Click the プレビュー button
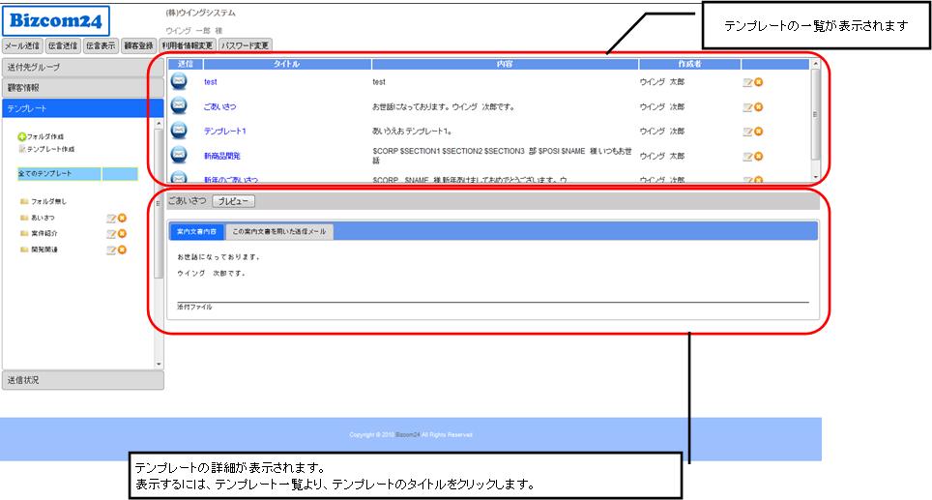932x500 pixels. click(x=233, y=201)
